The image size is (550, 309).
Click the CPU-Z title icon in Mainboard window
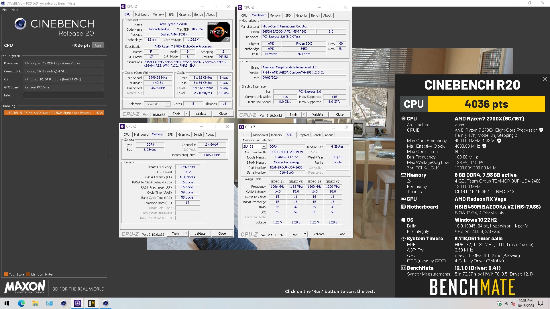tap(240, 7)
